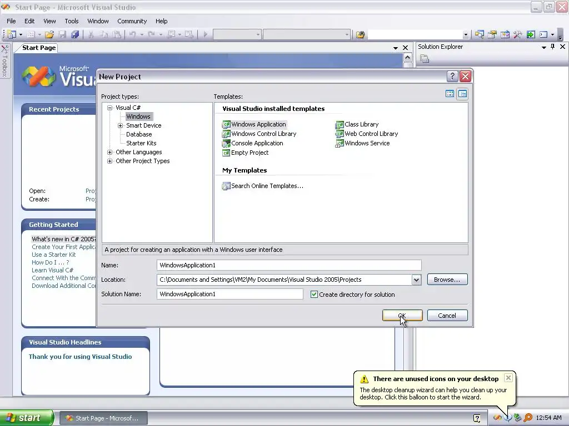Click in the project Name field
Image resolution: width=569 pixels, height=426 pixels.
(289, 265)
